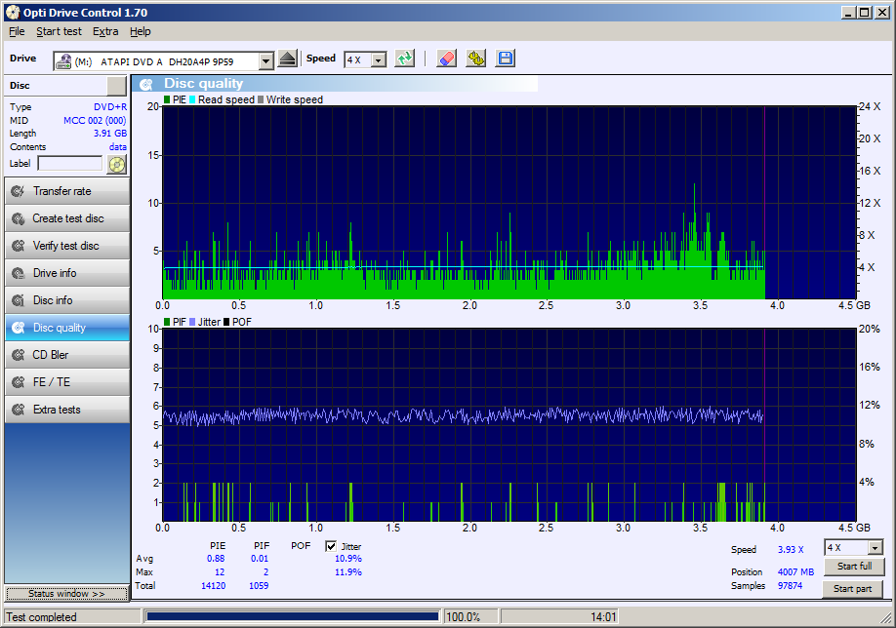The width and height of the screenshot is (896, 628).
Task: Click the Disc quality sidebar icon
Action: pyautogui.click(x=19, y=328)
